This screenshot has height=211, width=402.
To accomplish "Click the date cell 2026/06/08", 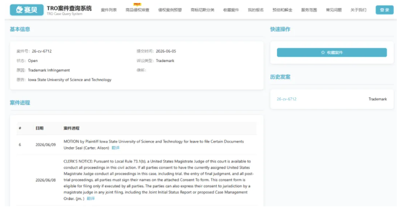I will pos(46,180).
